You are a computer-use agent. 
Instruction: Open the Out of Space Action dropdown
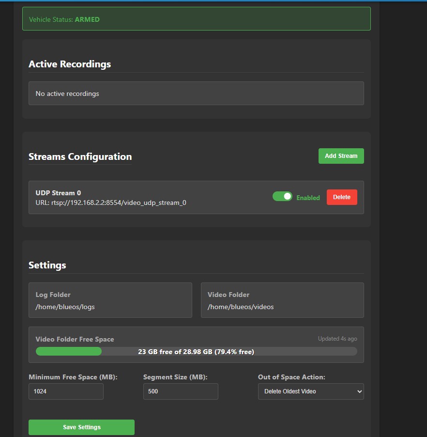tap(311, 391)
